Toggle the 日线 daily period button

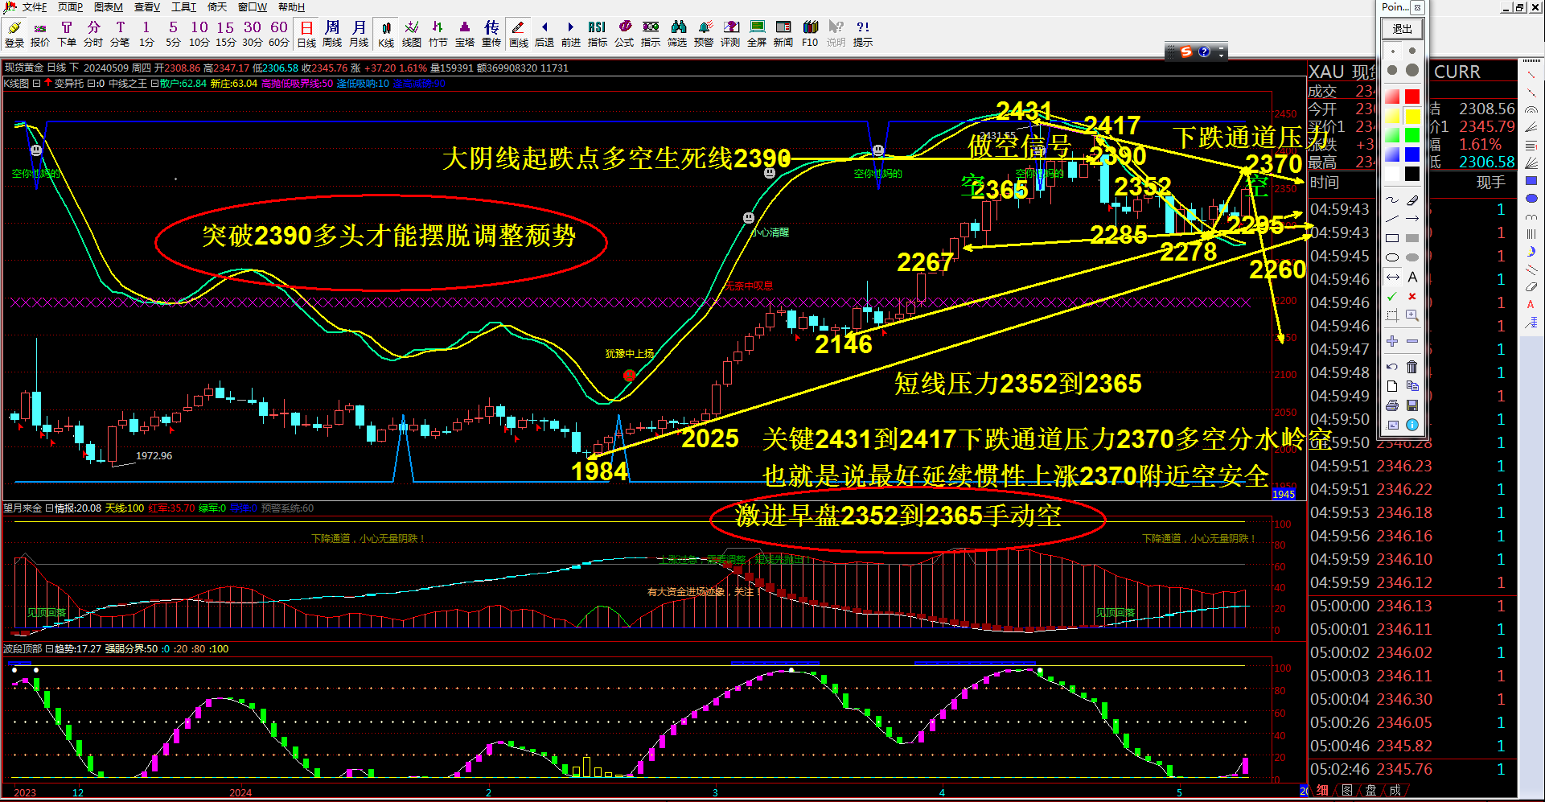click(306, 34)
